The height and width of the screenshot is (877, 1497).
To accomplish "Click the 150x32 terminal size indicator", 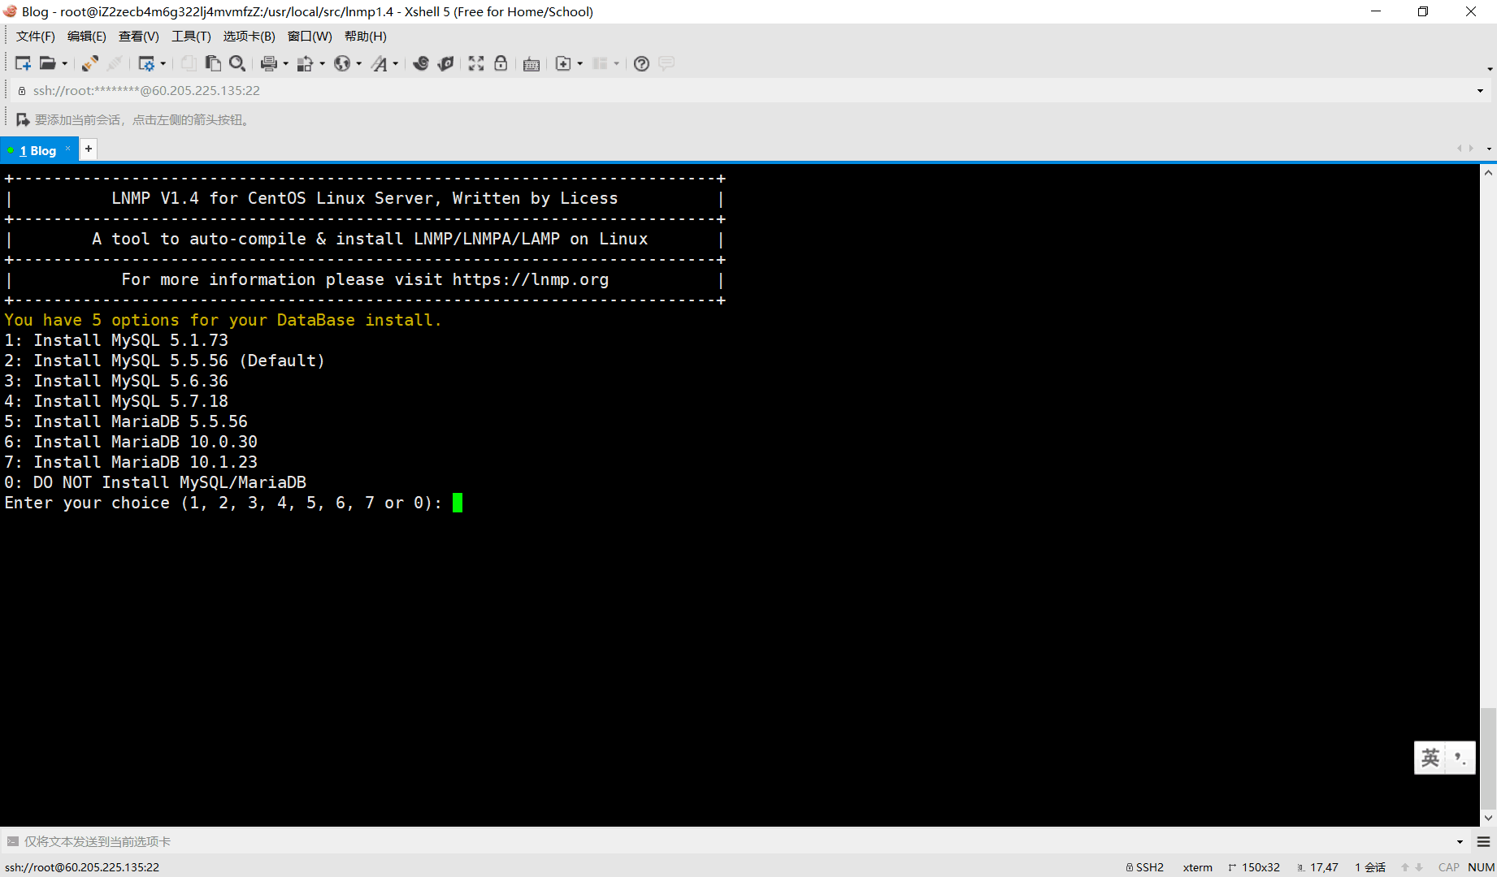I will [x=1254, y=867].
